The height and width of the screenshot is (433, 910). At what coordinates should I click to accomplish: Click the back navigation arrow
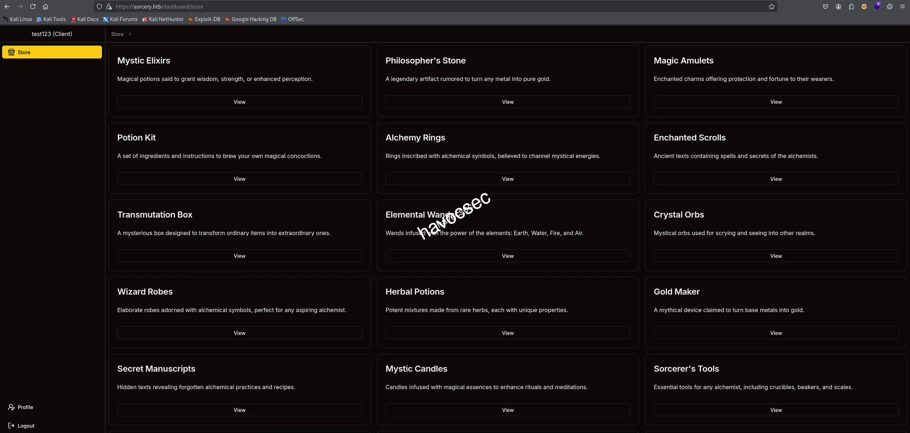pos(8,7)
